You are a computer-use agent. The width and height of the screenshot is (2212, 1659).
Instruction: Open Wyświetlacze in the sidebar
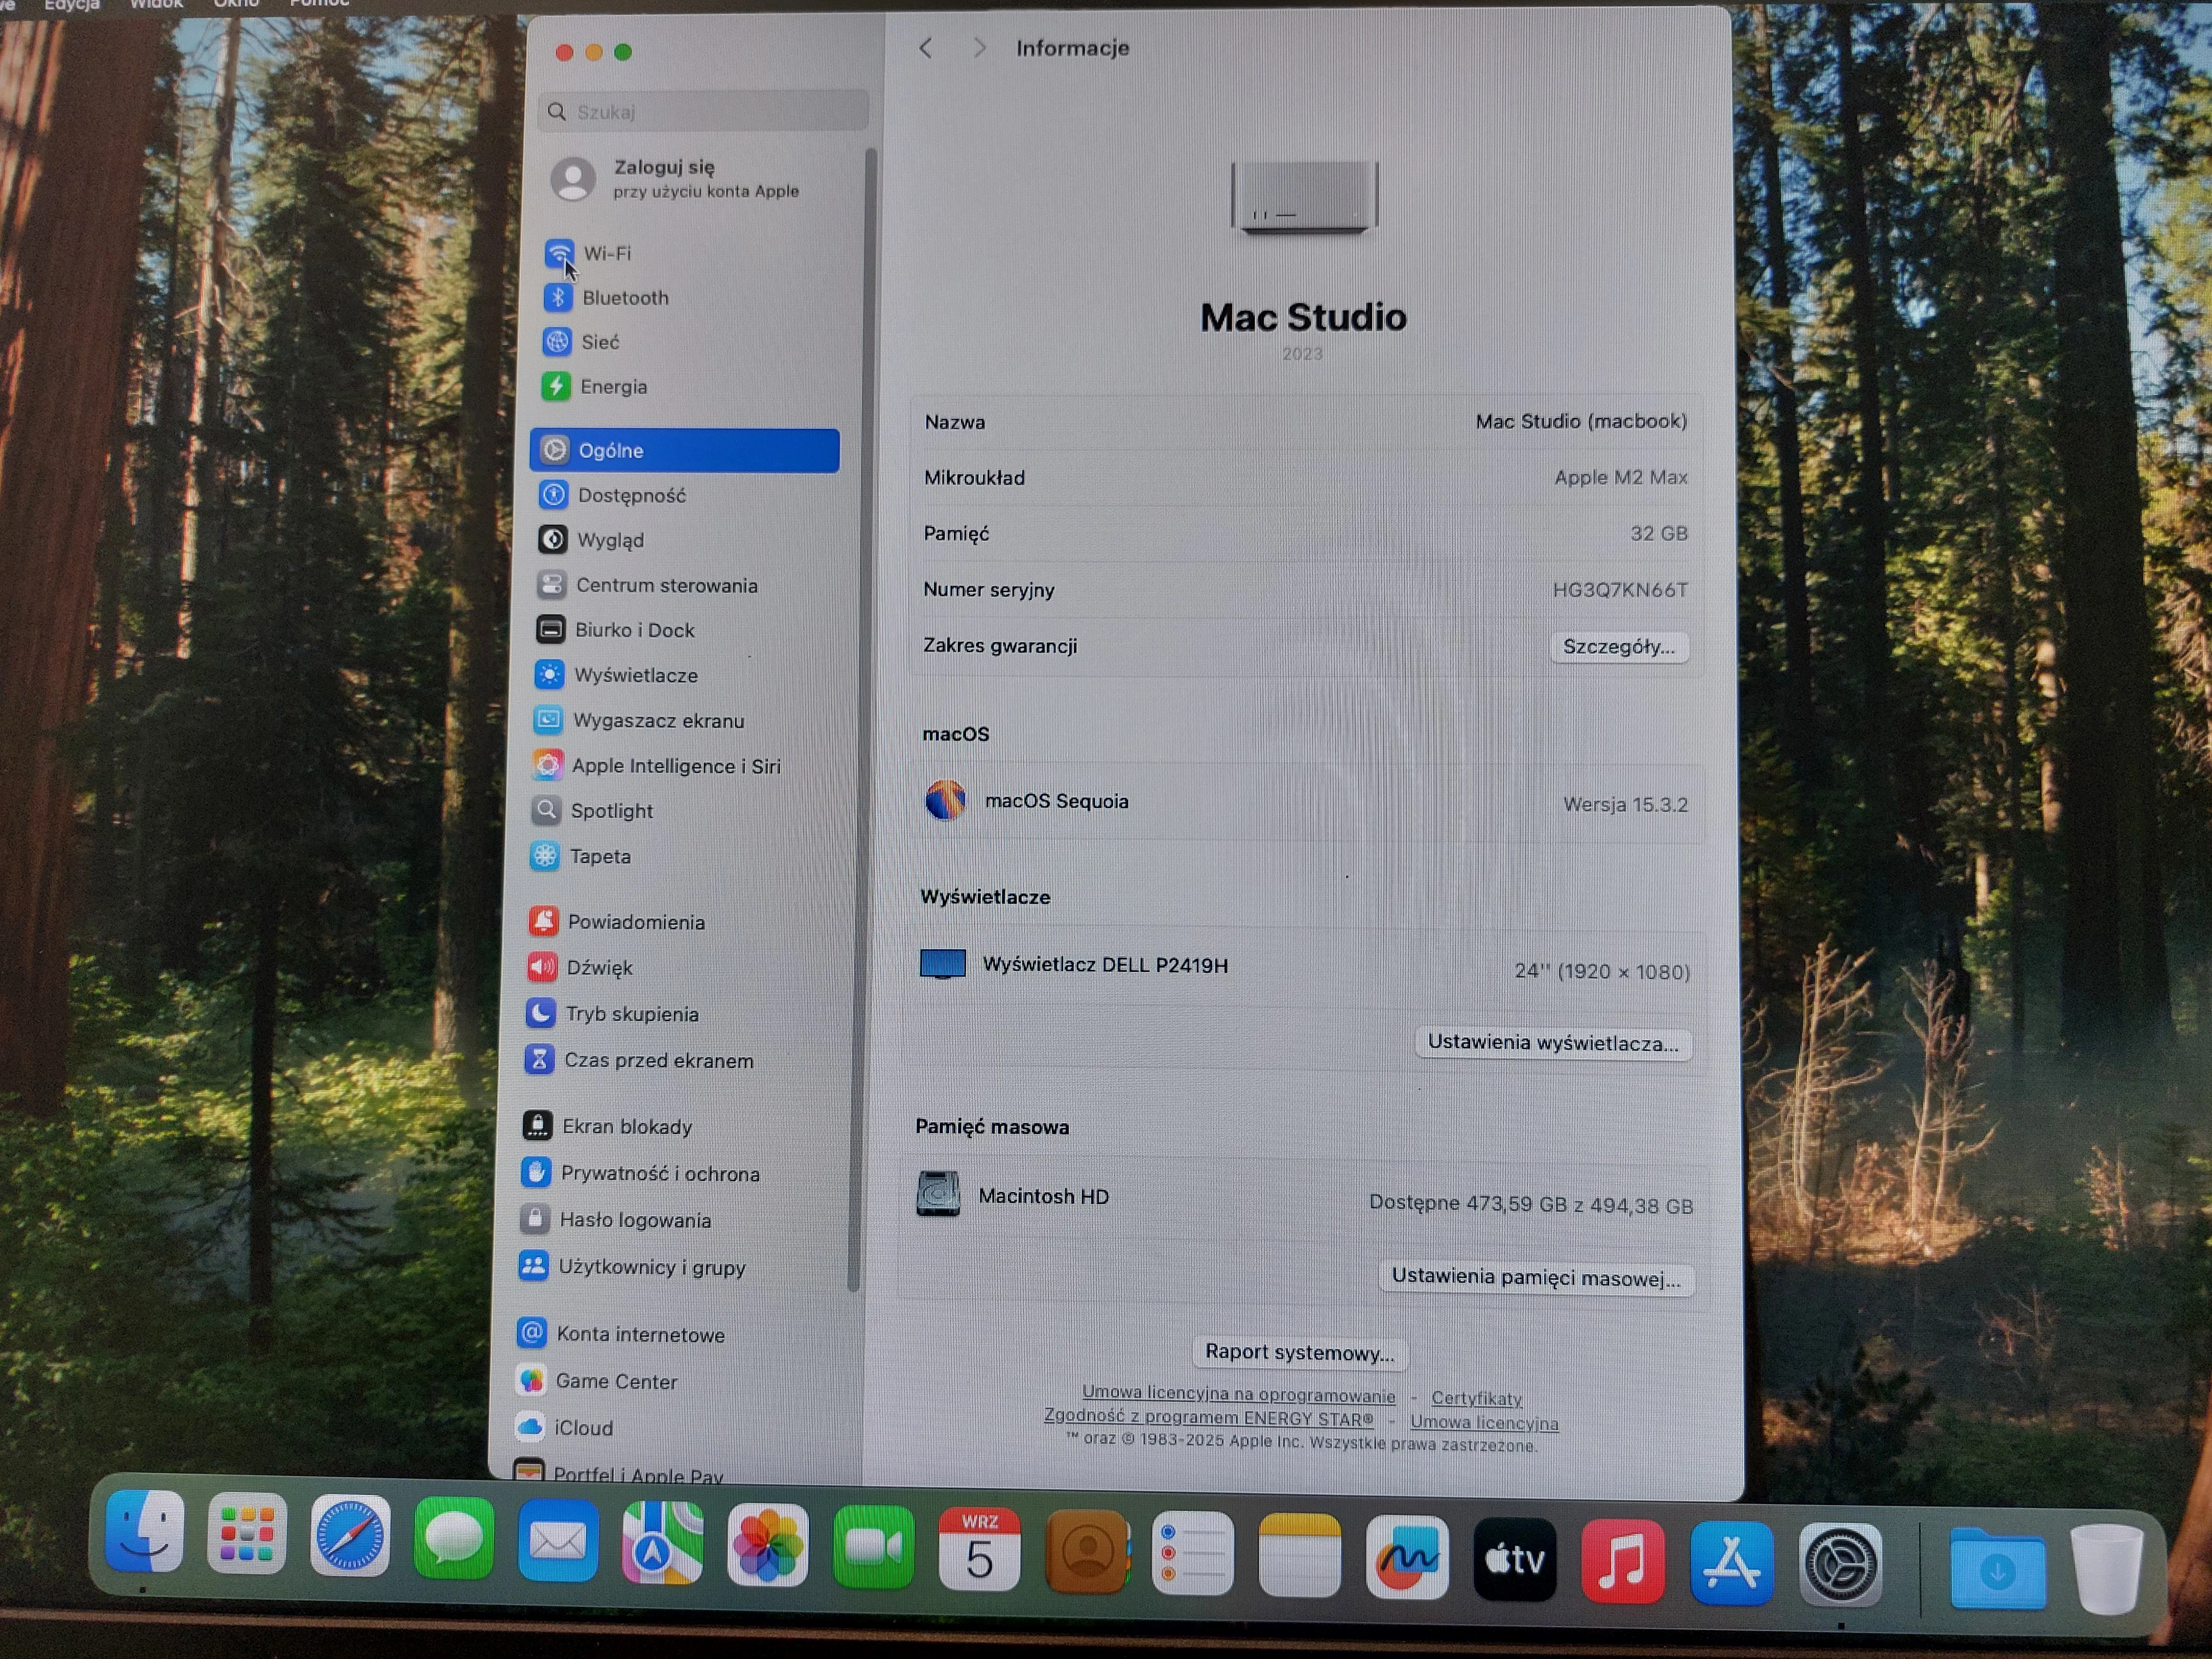(617, 675)
